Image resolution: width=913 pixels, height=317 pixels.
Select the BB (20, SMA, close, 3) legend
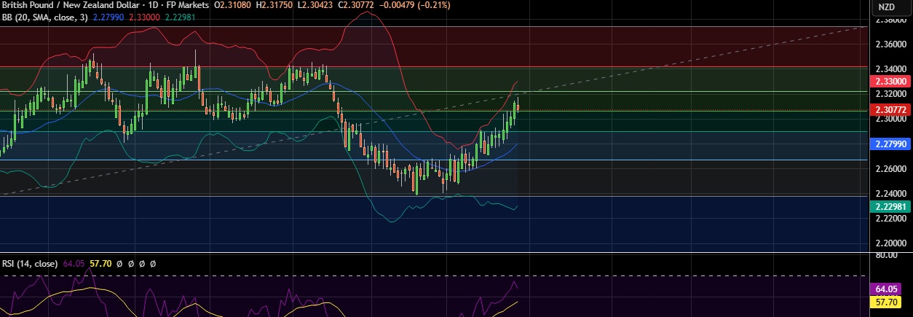coord(44,17)
